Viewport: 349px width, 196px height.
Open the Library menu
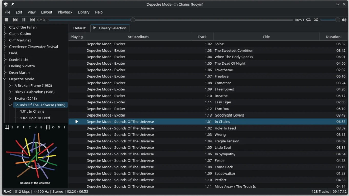point(83,12)
